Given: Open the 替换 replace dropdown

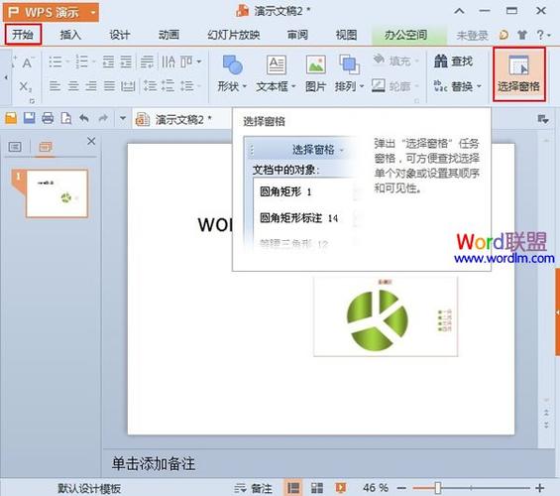Looking at the screenshot, I should coord(480,86).
